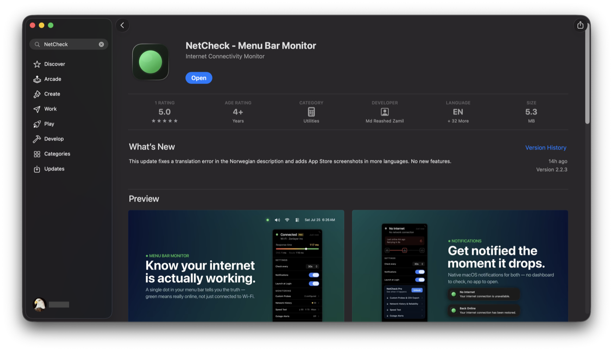
Task: Click the 4+ age rating info
Action: pos(238,112)
